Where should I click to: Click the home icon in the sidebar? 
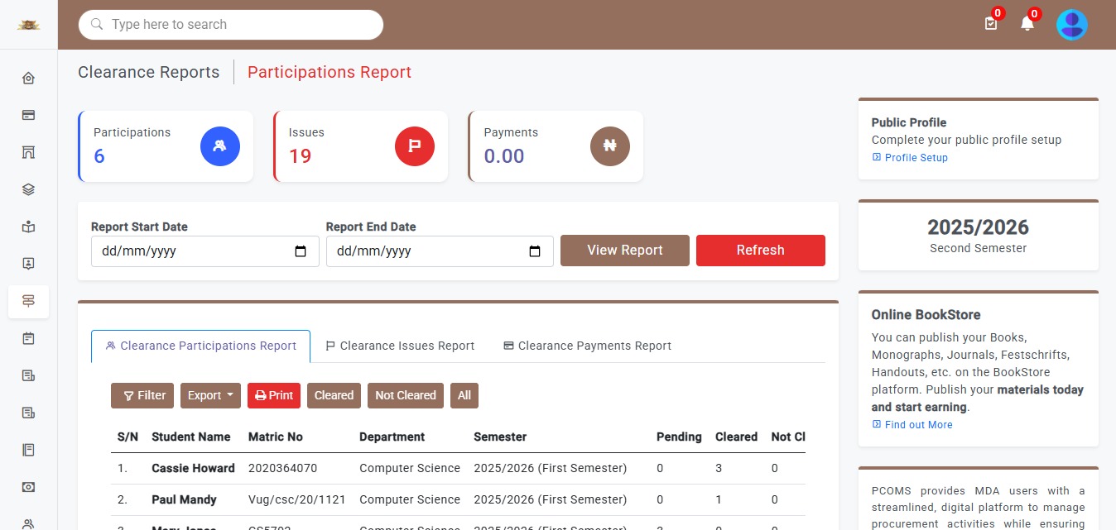pos(28,79)
